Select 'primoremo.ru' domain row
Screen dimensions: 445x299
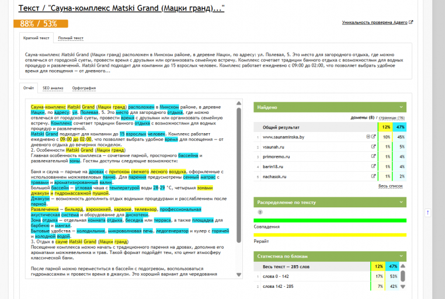pyautogui.click(x=330, y=157)
